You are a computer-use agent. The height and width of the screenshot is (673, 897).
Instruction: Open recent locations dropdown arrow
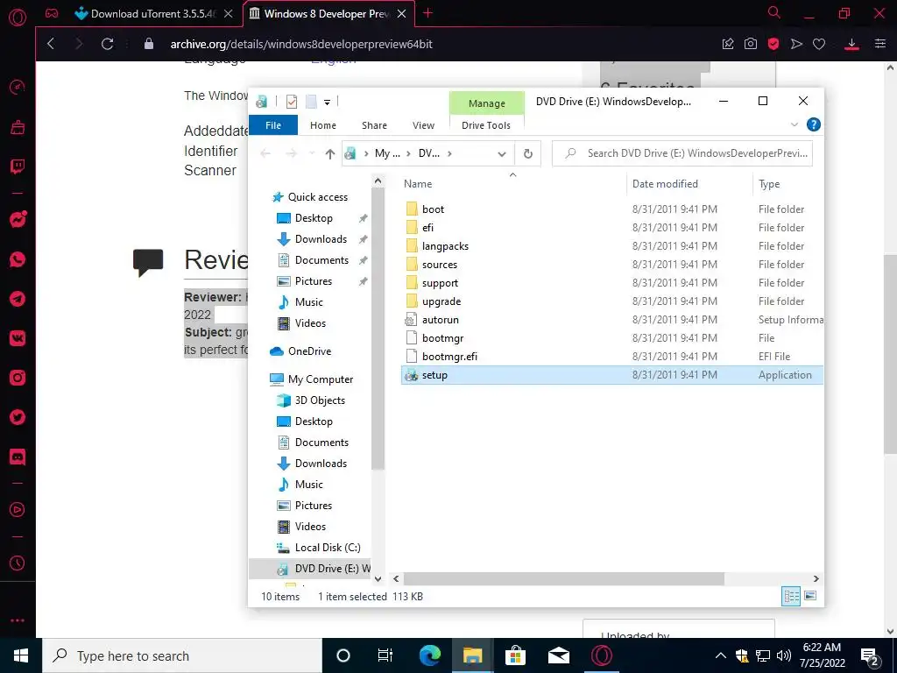pyautogui.click(x=312, y=153)
